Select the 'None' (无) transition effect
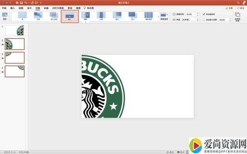This screenshot has width=247, height=154. coord(22,16)
